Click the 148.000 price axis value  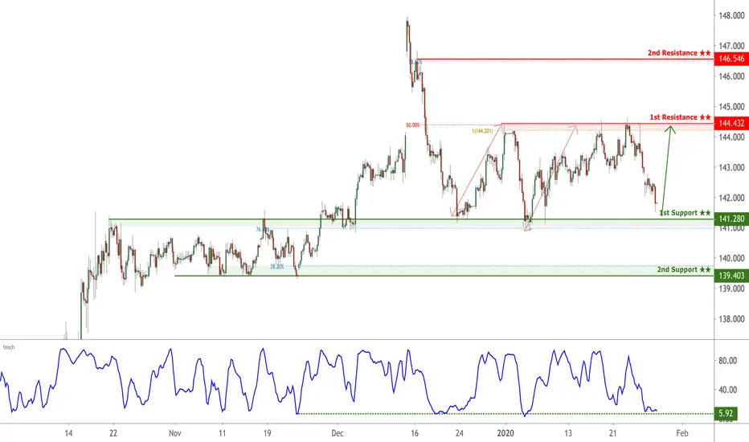click(731, 16)
